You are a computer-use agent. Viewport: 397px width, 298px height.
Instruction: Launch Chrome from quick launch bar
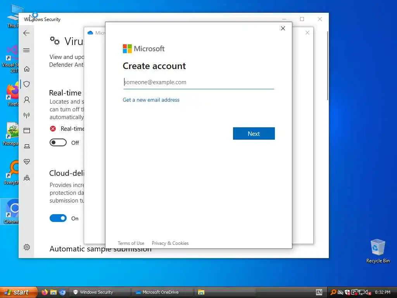click(x=62, y=292)
